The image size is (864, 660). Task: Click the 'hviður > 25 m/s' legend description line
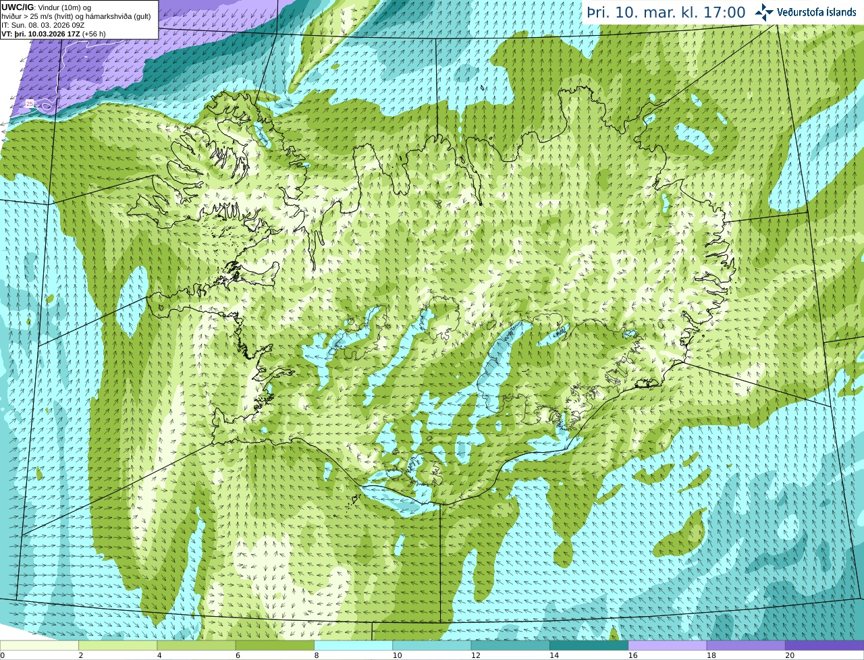point(76,16)
